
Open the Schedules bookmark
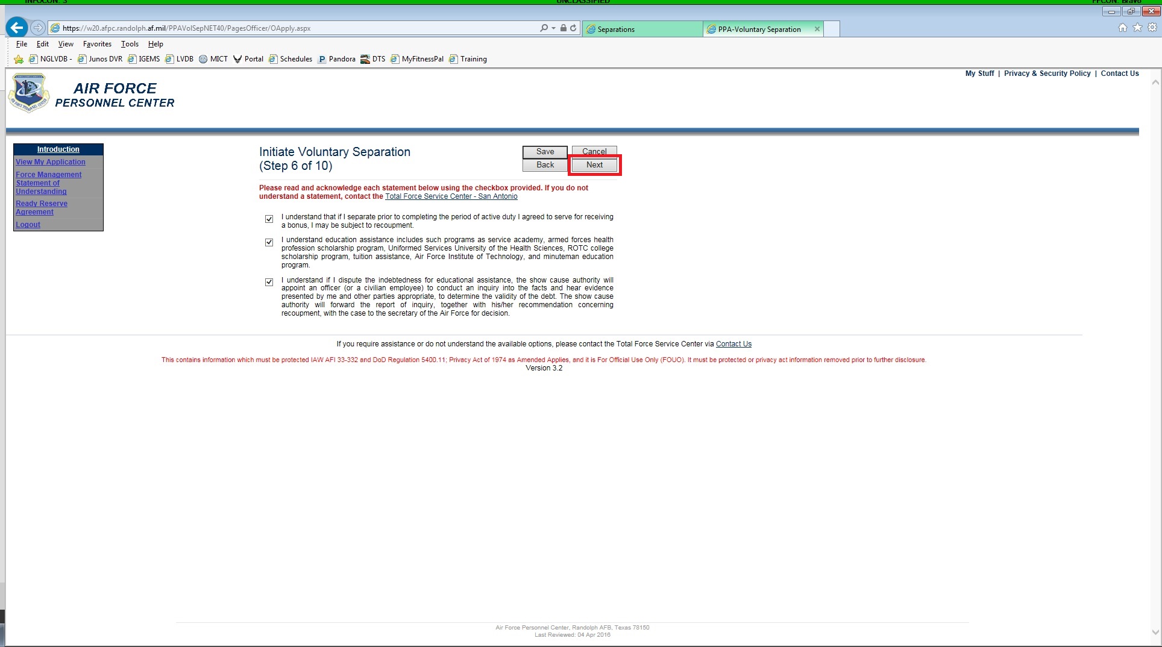click(x=290, y=59)
